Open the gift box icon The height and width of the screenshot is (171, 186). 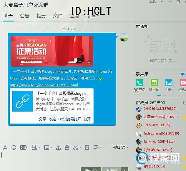click(x=67, y=147)
